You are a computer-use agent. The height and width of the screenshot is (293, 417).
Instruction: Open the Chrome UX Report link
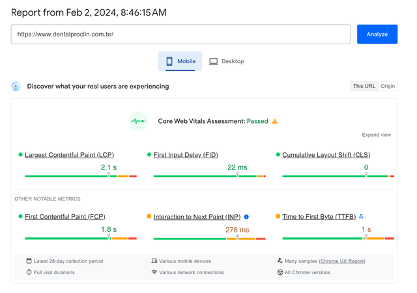pyautogui.click(x=342, y=261)
